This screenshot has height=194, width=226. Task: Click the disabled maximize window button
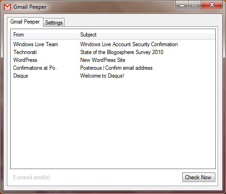195,5
